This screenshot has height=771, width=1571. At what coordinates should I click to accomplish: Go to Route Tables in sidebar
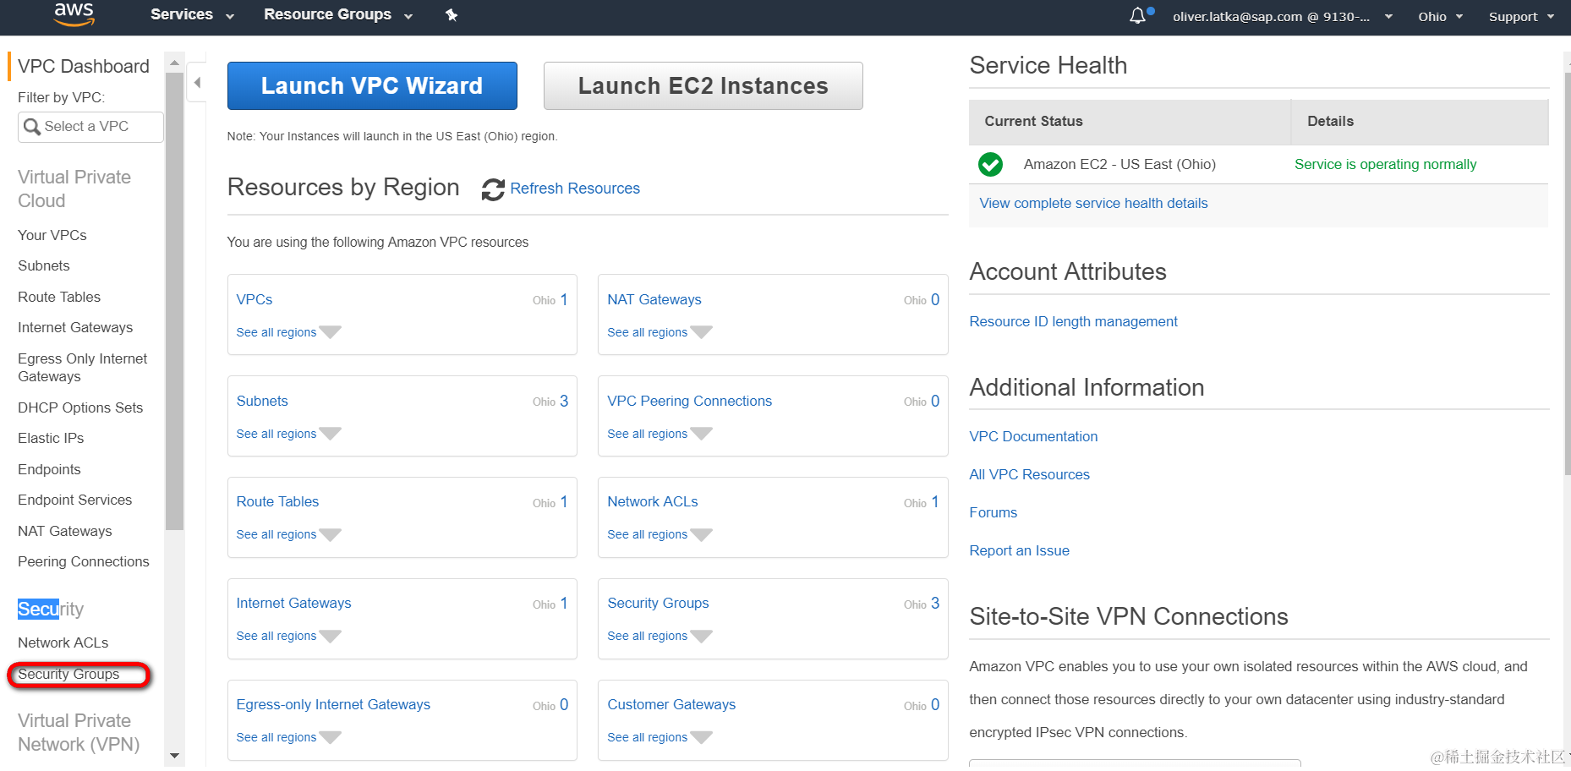pos(59,297)
